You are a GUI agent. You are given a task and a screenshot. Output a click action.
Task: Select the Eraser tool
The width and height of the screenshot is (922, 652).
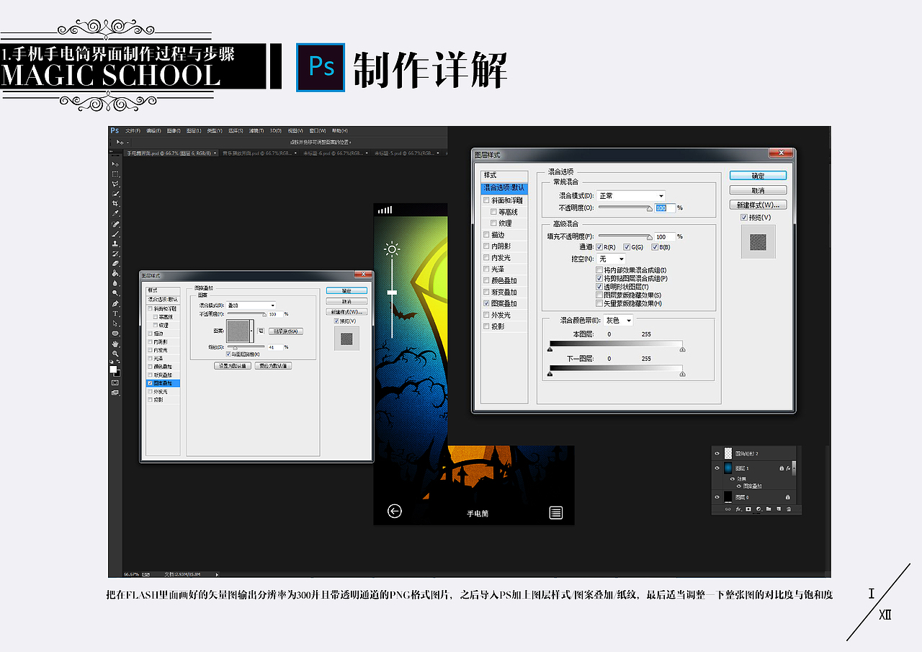tap(115, 264)
